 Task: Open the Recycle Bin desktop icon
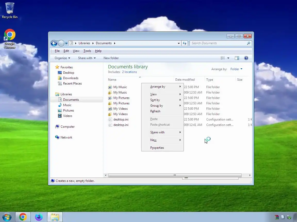pyautogui.click(x=10, y=10)
